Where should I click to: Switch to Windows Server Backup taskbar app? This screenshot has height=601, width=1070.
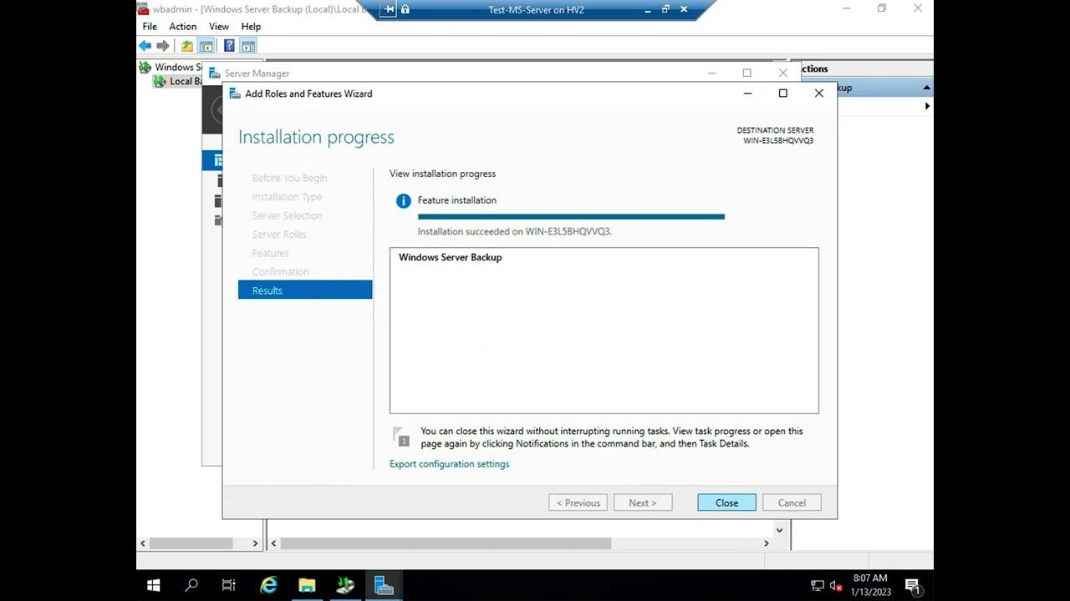[345, 585]
